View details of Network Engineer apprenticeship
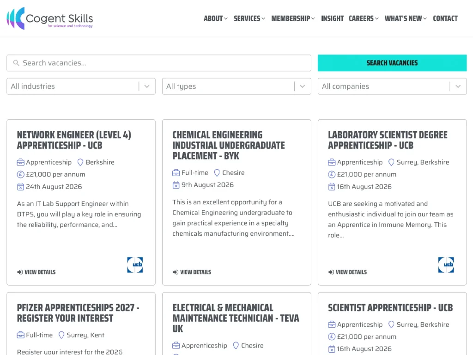 click(x=36, y=272)
